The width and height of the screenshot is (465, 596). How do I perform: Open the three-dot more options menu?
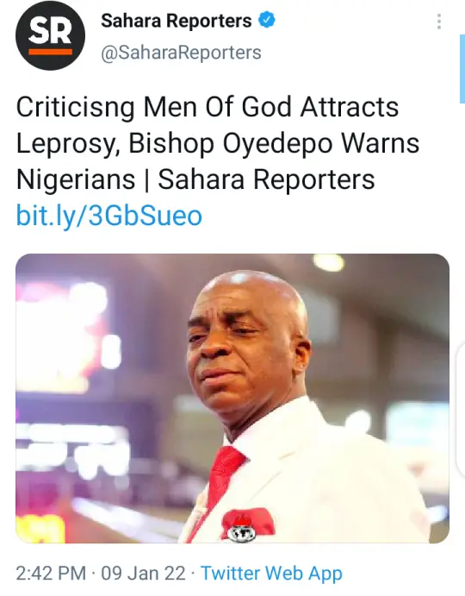[439, 22]
